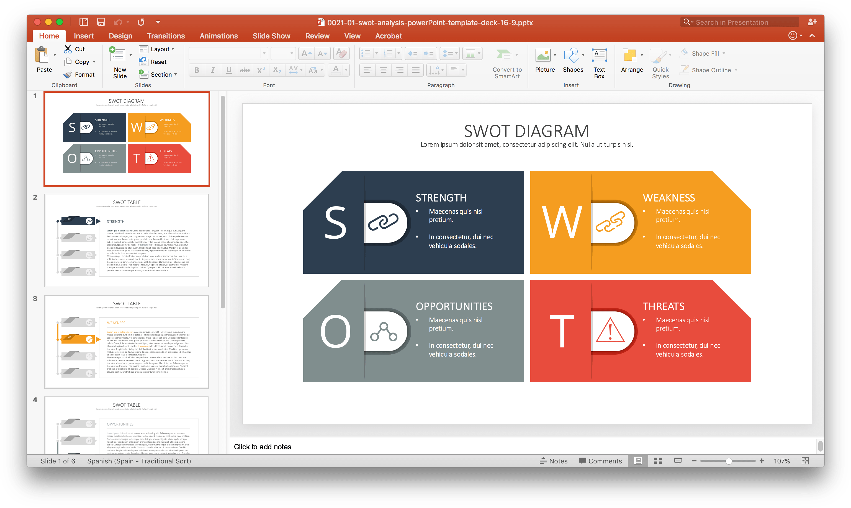
Task: Click the Reset slide button
Action: 153,62
